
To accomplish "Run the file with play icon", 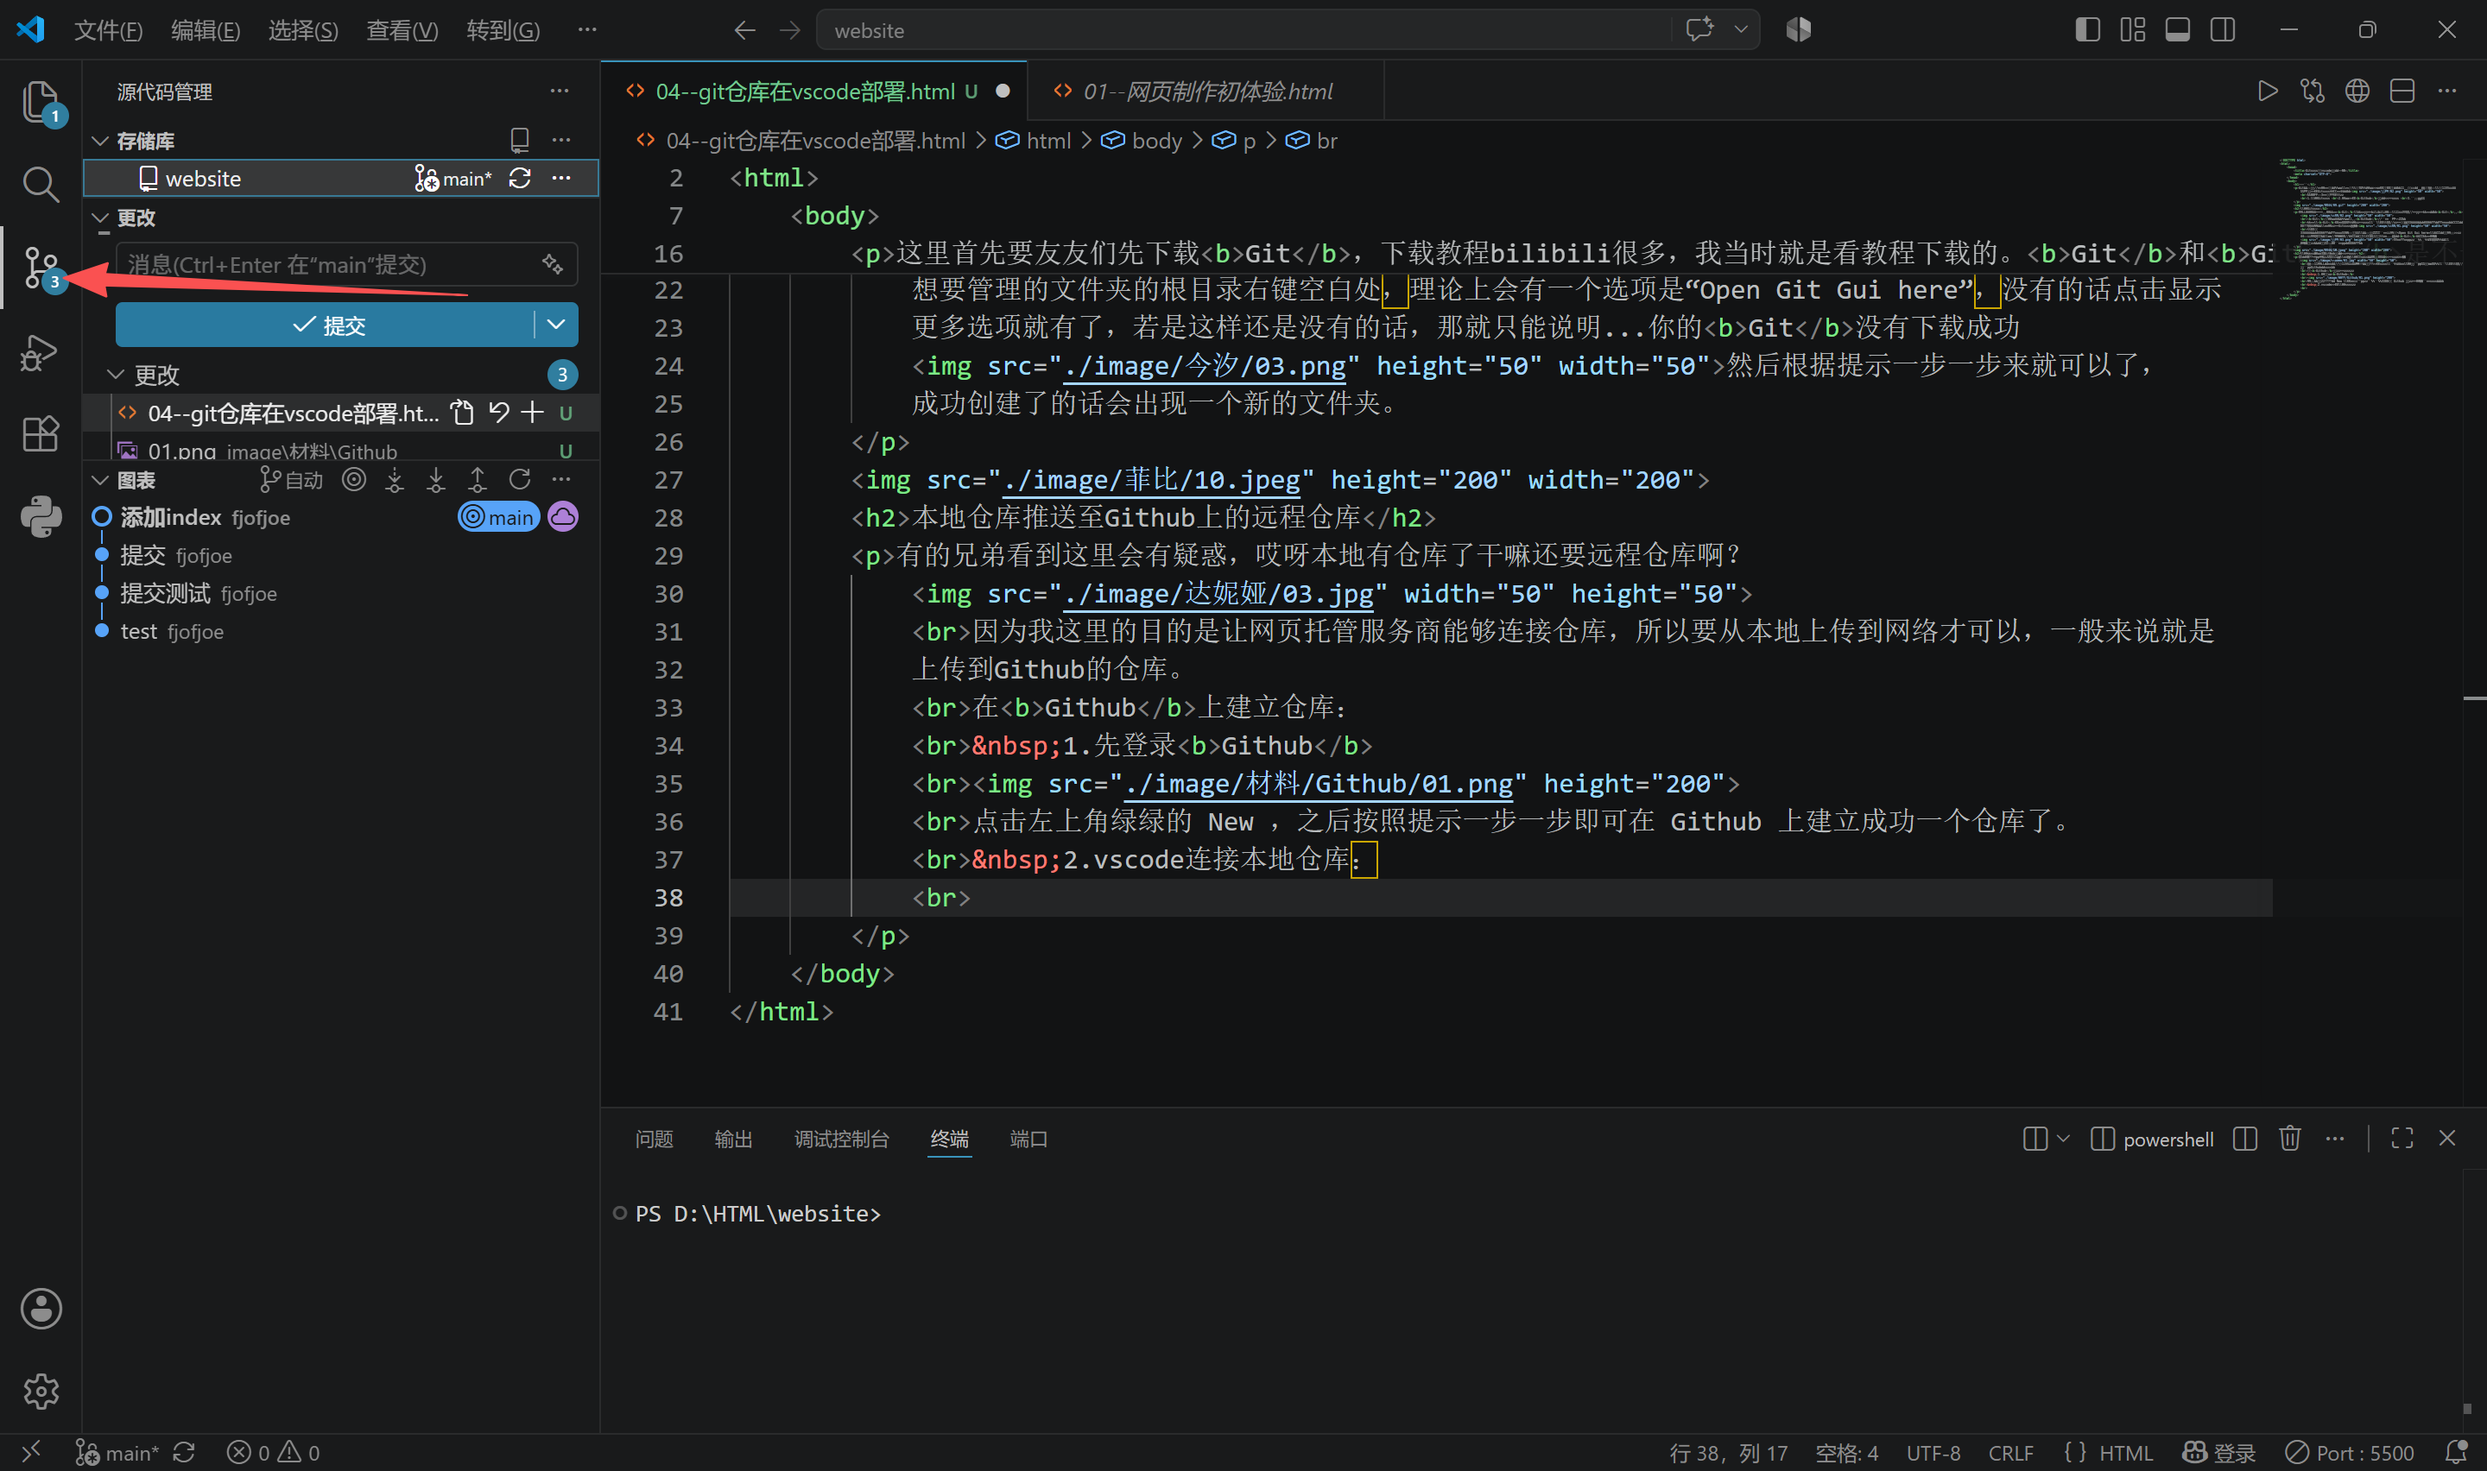I will (2267, 92).
